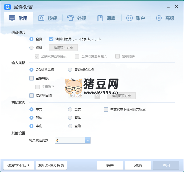
Task: Select the 双拼 radio button
Action: 31,48
